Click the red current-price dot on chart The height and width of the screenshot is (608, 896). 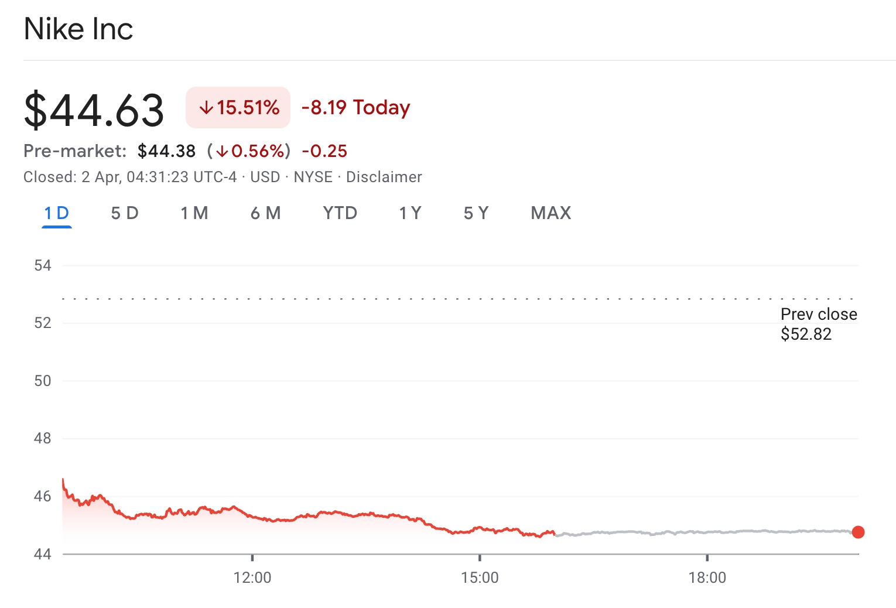pyautogui.click(x=858, y=532)
